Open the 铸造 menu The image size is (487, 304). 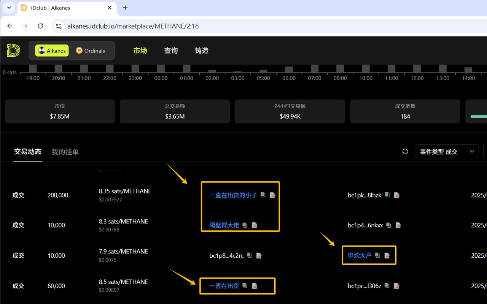click(202, 51)
